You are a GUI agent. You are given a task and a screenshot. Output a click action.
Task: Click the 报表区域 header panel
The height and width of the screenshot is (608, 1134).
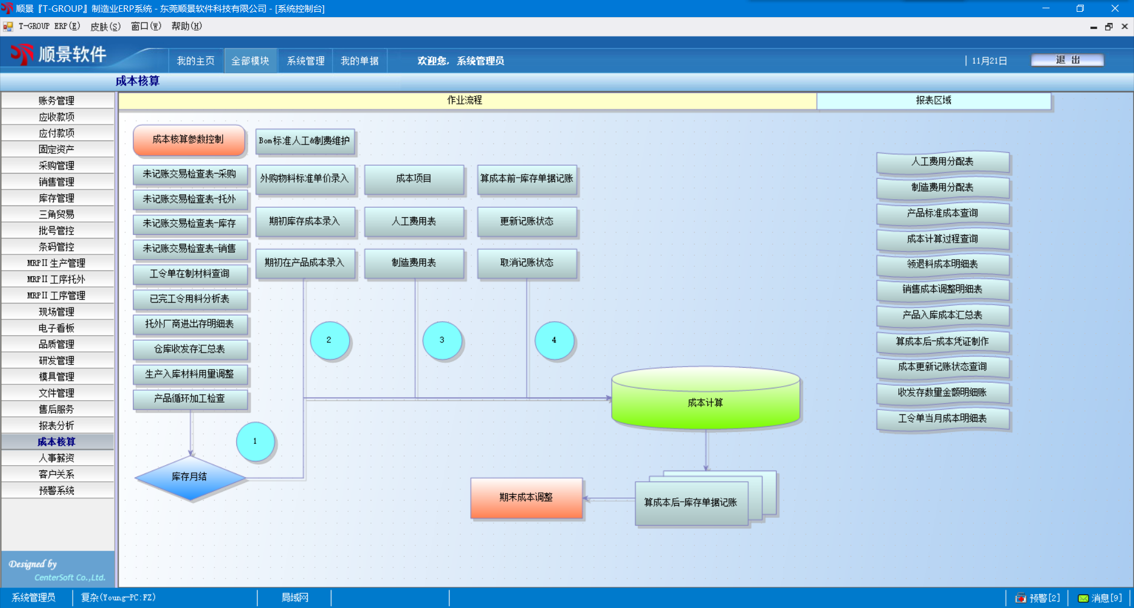click(x=933, y=100)
